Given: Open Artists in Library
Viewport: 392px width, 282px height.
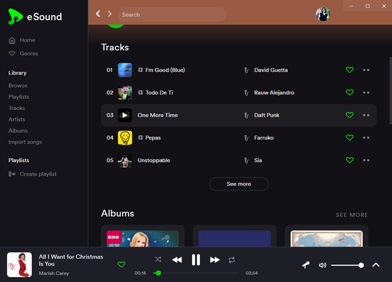Looking at the screenshot, I should [16, 119].
